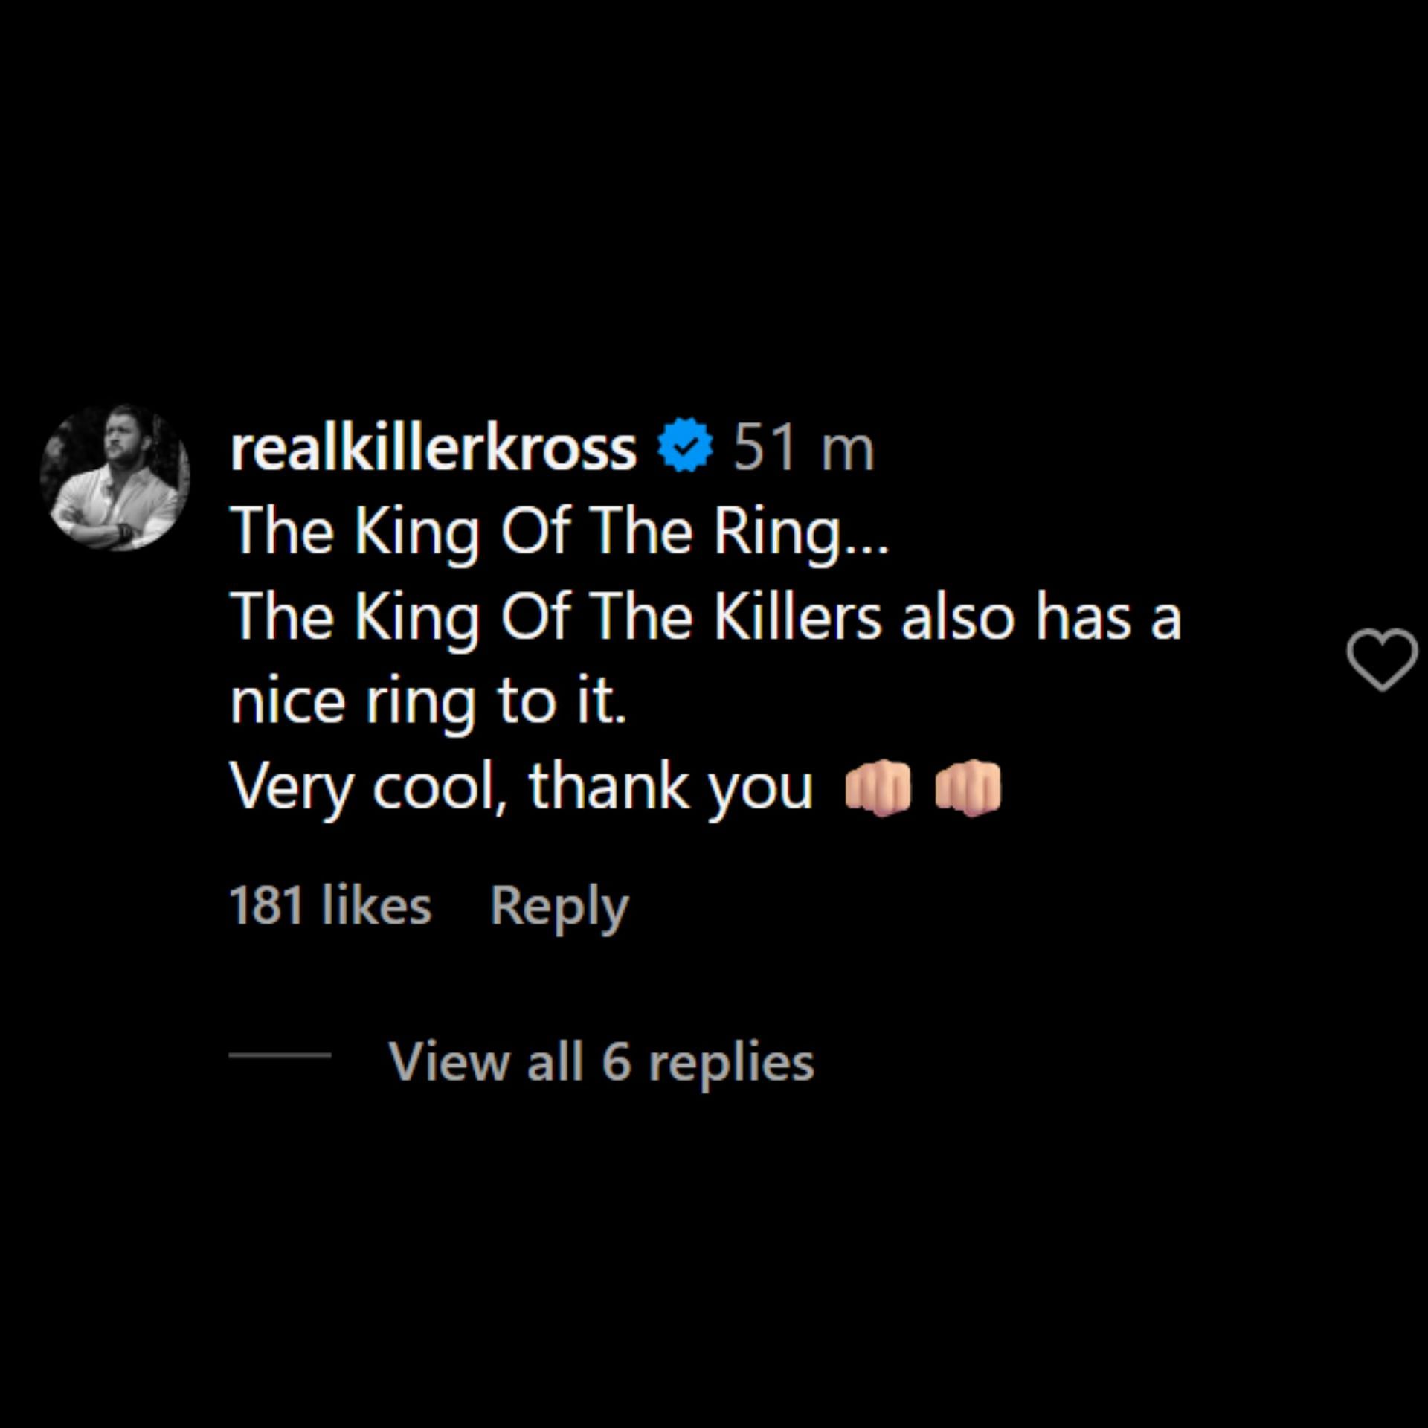Click the words "also has a"
This screenshot has width=1428, height=1428.
pyautogui.click(x=1041, y=617)
